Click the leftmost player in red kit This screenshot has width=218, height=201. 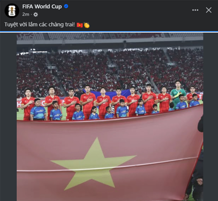[28, 104]
